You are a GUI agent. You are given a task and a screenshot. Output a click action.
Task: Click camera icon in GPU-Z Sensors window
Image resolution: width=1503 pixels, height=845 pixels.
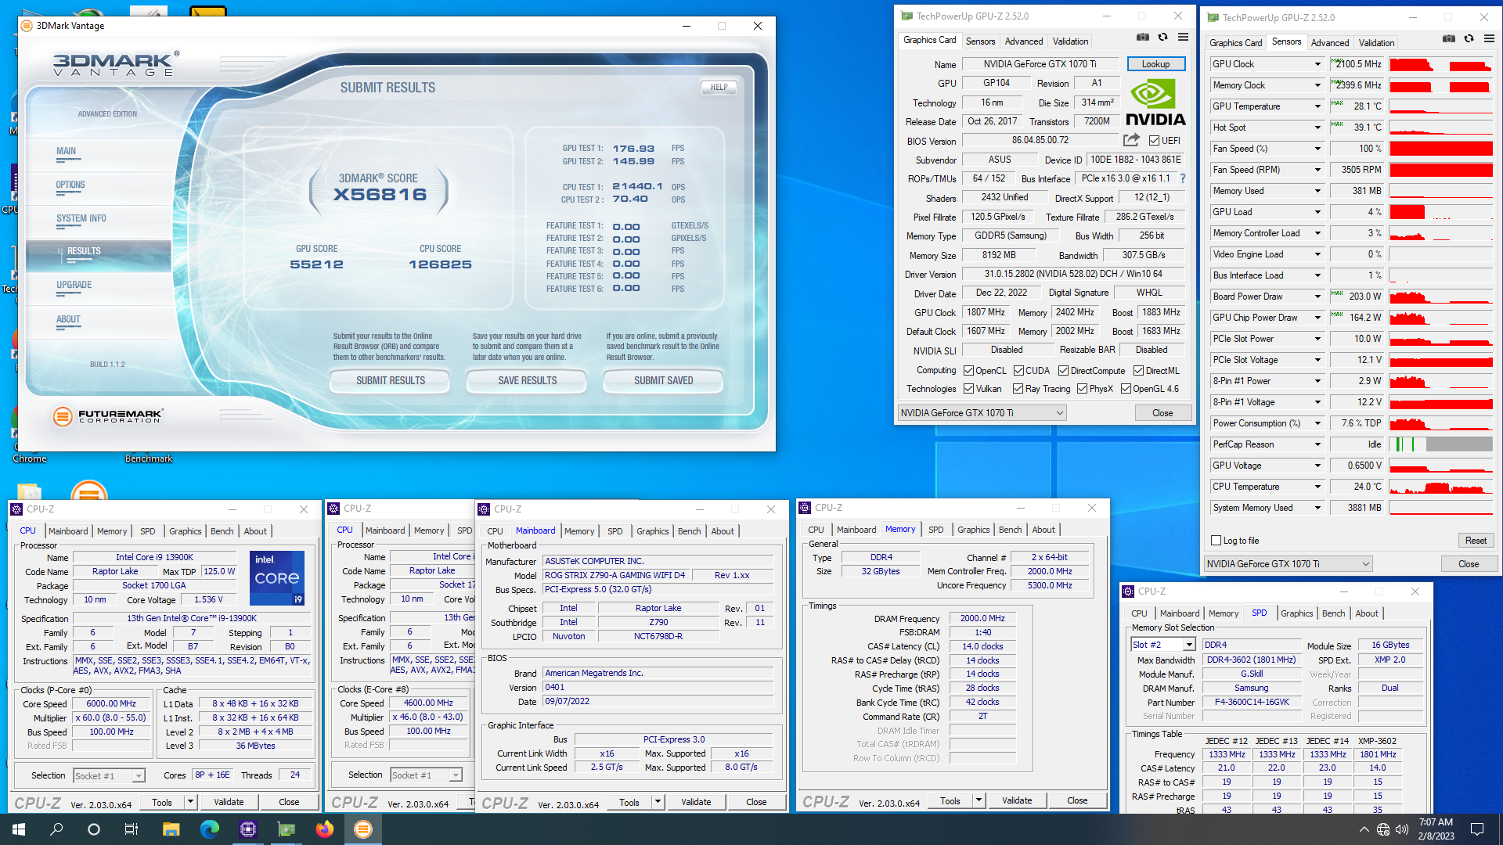coord(1449,38)
